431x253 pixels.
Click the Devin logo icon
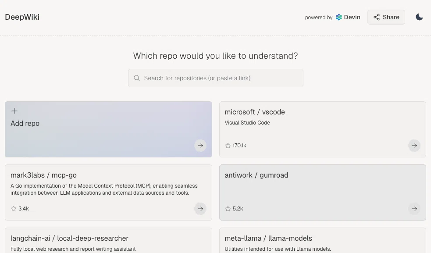point(339,18)
